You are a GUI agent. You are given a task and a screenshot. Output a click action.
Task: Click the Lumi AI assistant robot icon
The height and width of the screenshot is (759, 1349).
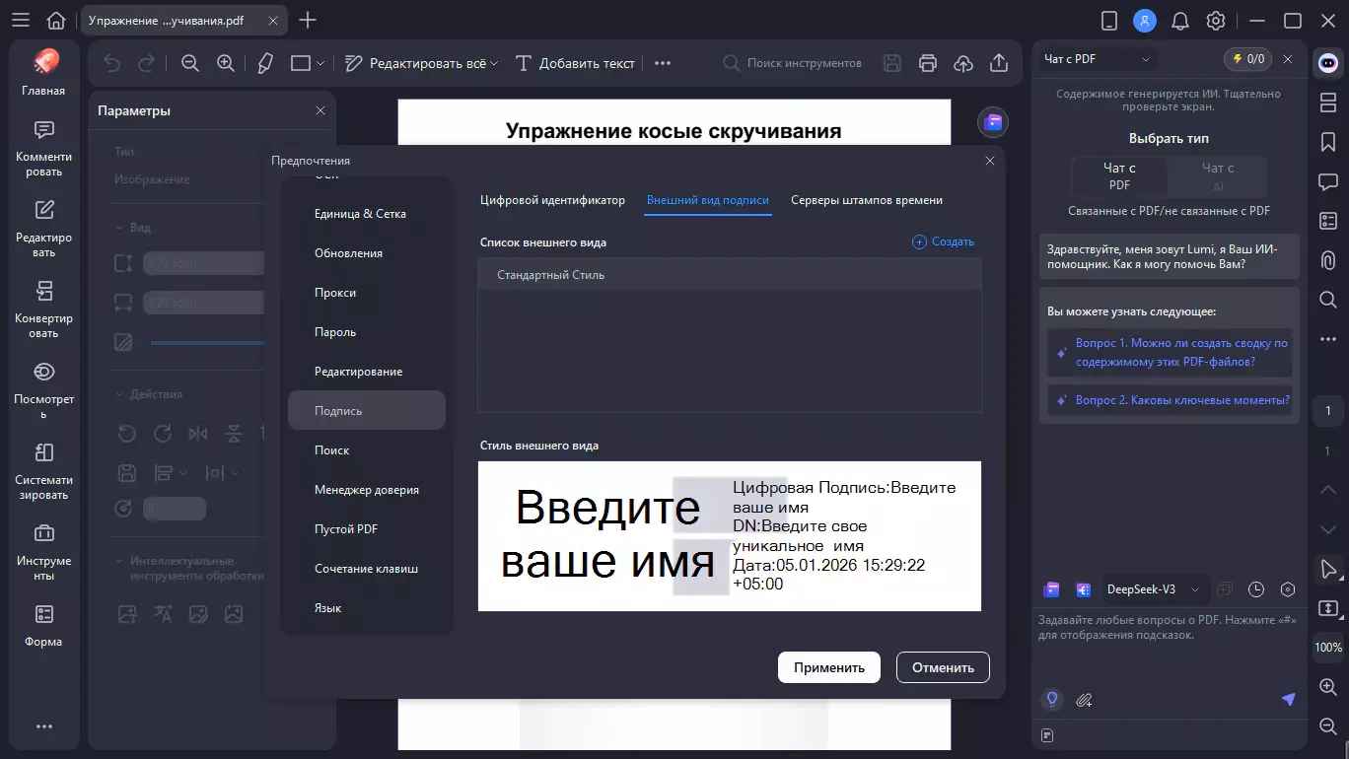click(1327, 62)
